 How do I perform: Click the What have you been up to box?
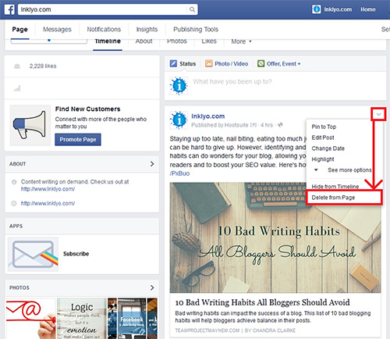(x=232, y=82)
